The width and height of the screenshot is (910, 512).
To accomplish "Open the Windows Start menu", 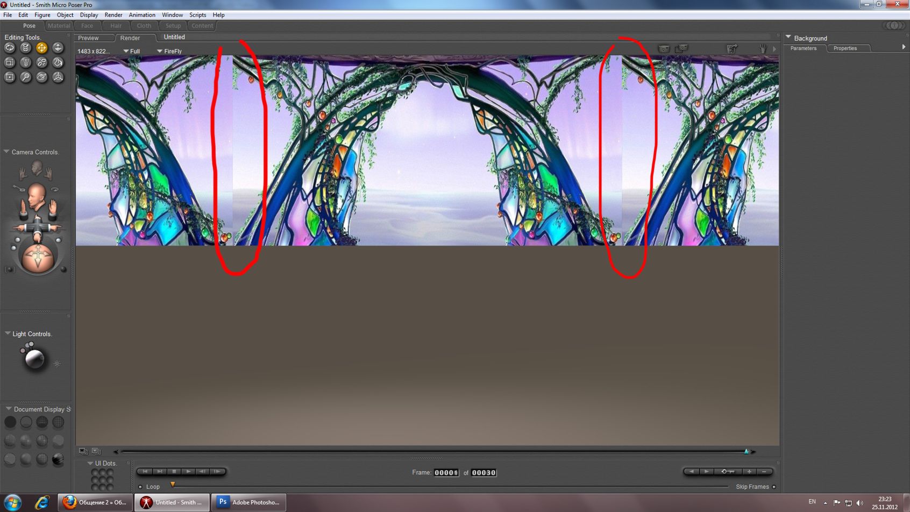I will pos(12,502).
